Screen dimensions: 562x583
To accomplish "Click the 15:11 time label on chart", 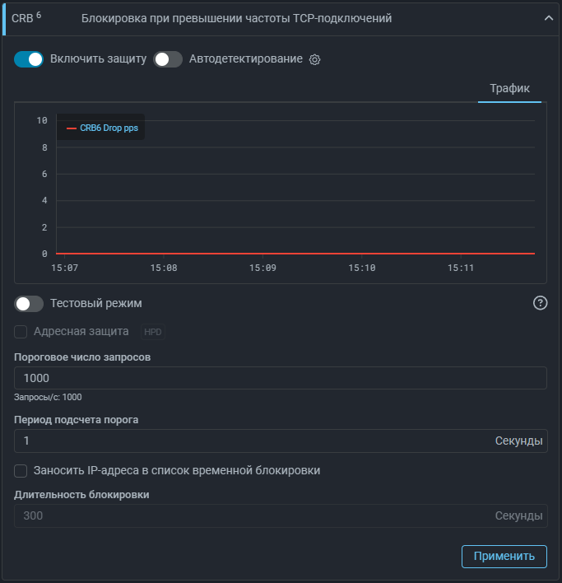I will click(461, 268).
